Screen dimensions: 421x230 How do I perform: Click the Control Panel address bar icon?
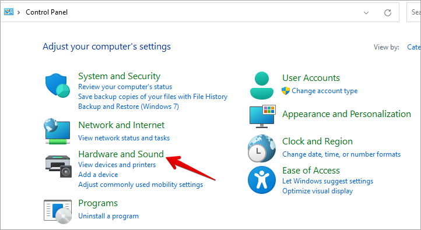(9, 12)
